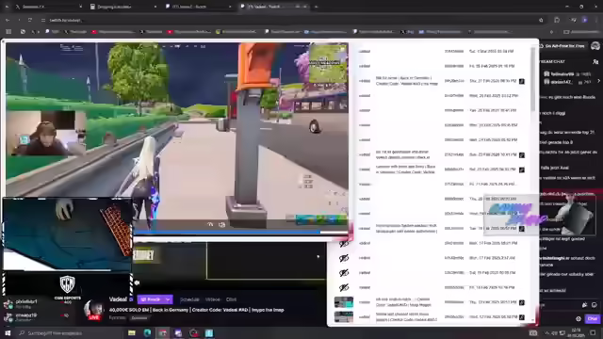603x339 pixels.
Task: Focus the chat message input field
Action: tap(562, 305)
